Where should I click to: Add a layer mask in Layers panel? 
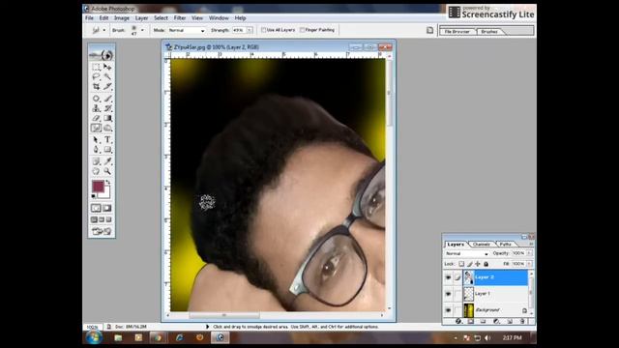(471, 321)
